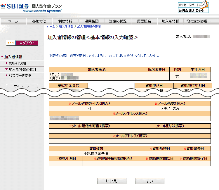Image resolution: width=219 pixels, height=190 pixels.
Task: Open the 役に立つ情報 navigation tab
Action: click(197, 21)
